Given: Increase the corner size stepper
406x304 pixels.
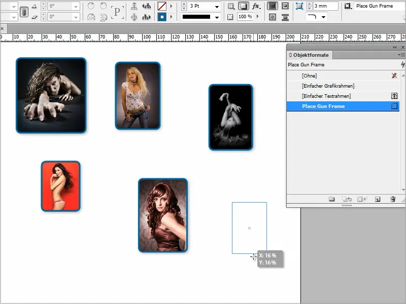Looking at the screenshot, I should point(309,4).
